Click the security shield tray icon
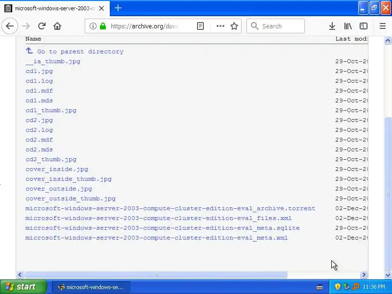 [338, 287]
